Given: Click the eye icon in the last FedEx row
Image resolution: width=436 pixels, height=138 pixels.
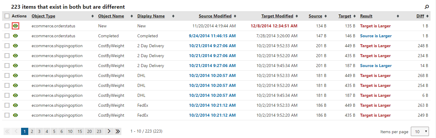Looking at the screenshot, I should tap(16, 115).
